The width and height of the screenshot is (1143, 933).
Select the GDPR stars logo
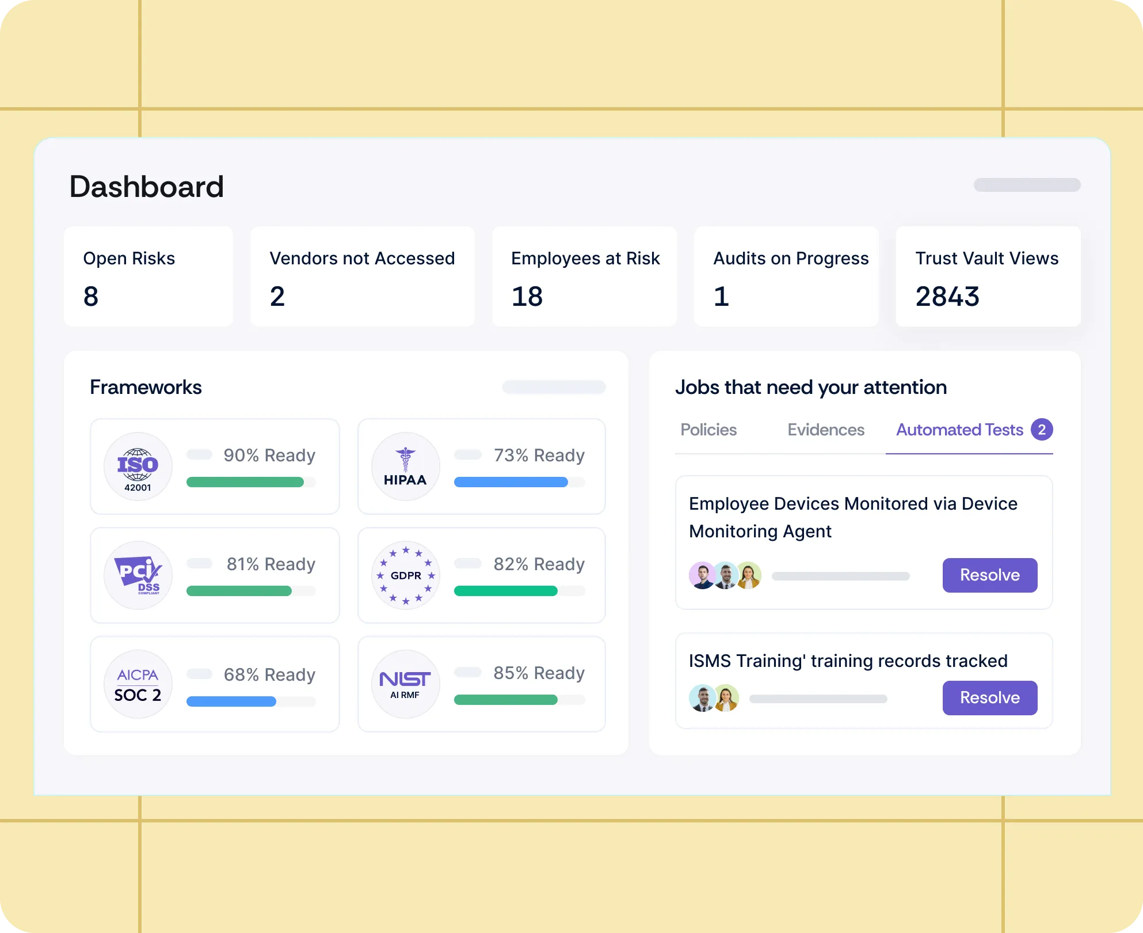[405, 575]
